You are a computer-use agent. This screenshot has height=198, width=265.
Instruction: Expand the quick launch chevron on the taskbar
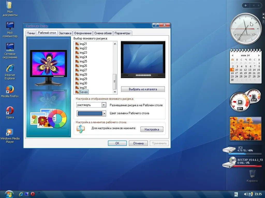click(39, 193)
